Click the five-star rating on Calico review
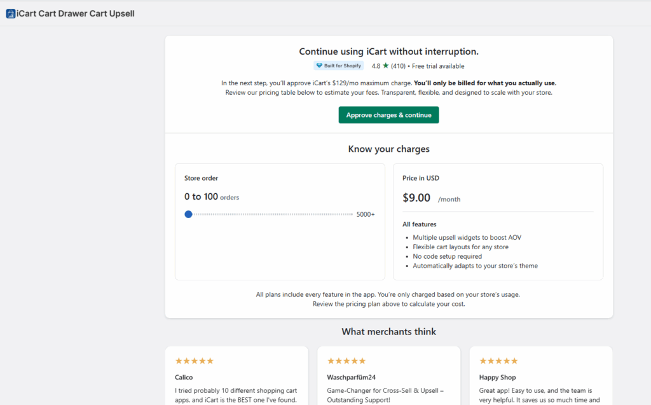 click(195, 361)
